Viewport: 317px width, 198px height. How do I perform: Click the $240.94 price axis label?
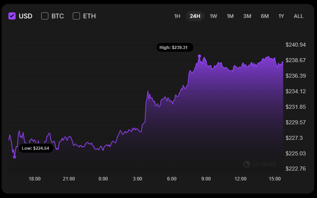(296, 45)
